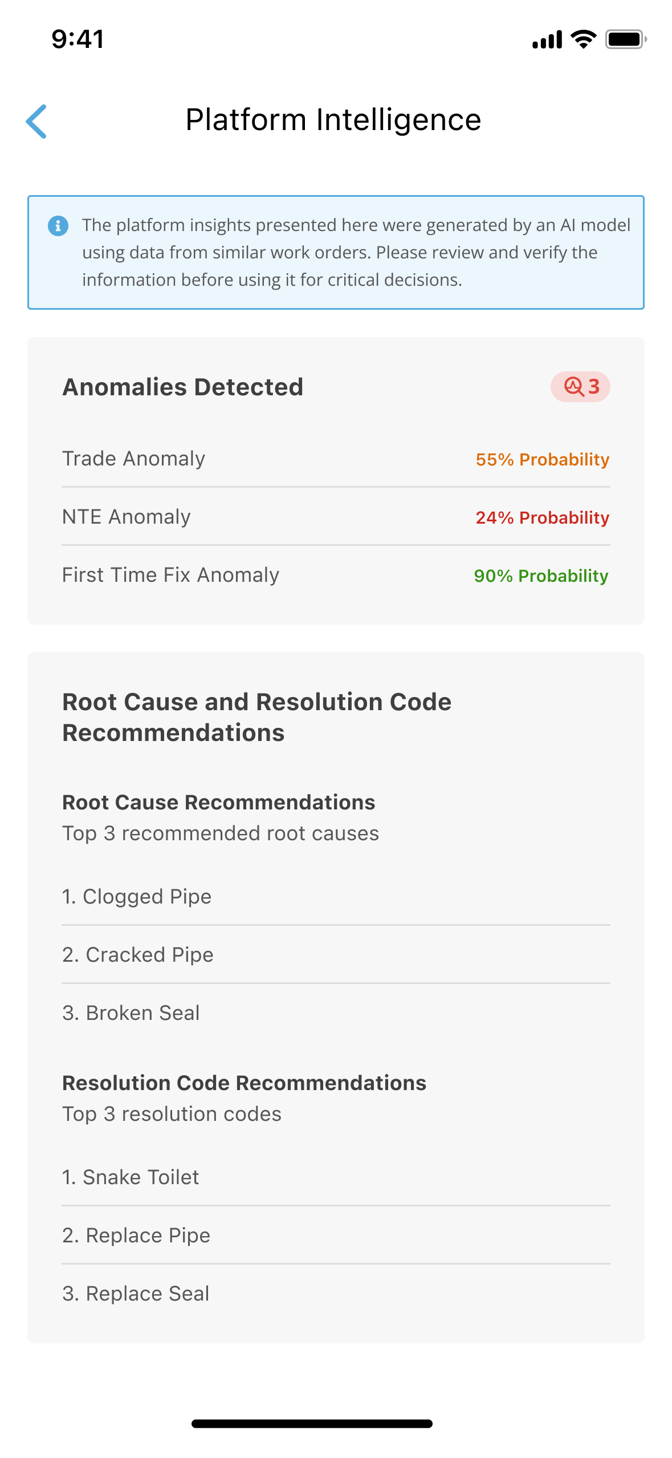
Task: Tap the anomalies count badge icon
Action: [x=573, y=387]
